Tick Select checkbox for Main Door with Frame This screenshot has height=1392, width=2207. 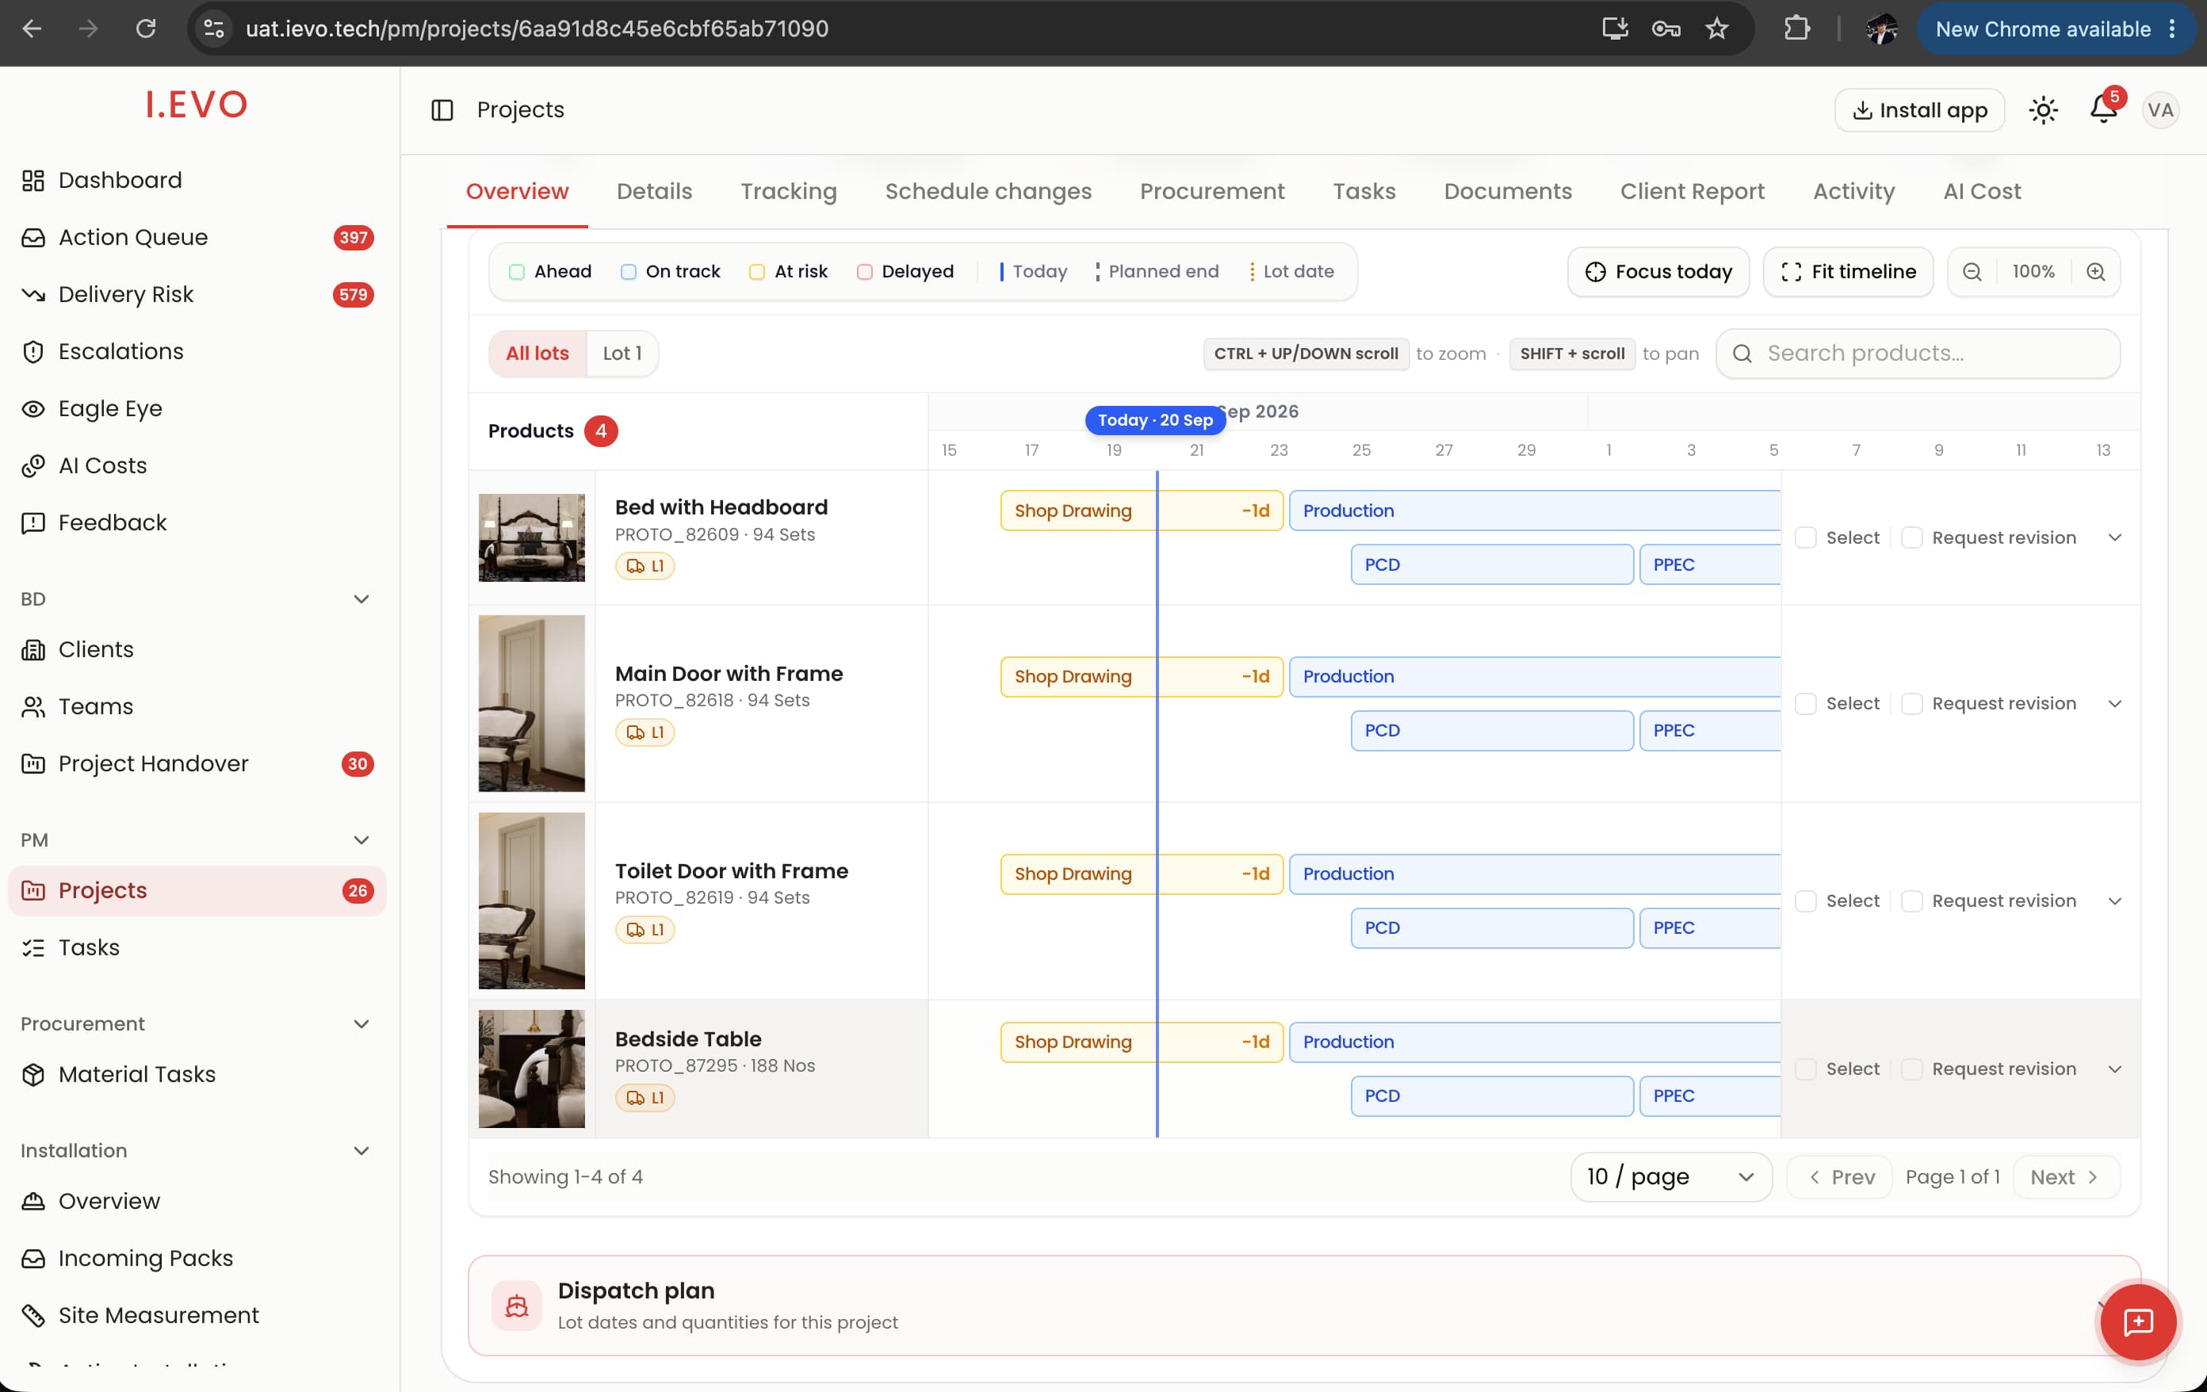[1806, 704]
